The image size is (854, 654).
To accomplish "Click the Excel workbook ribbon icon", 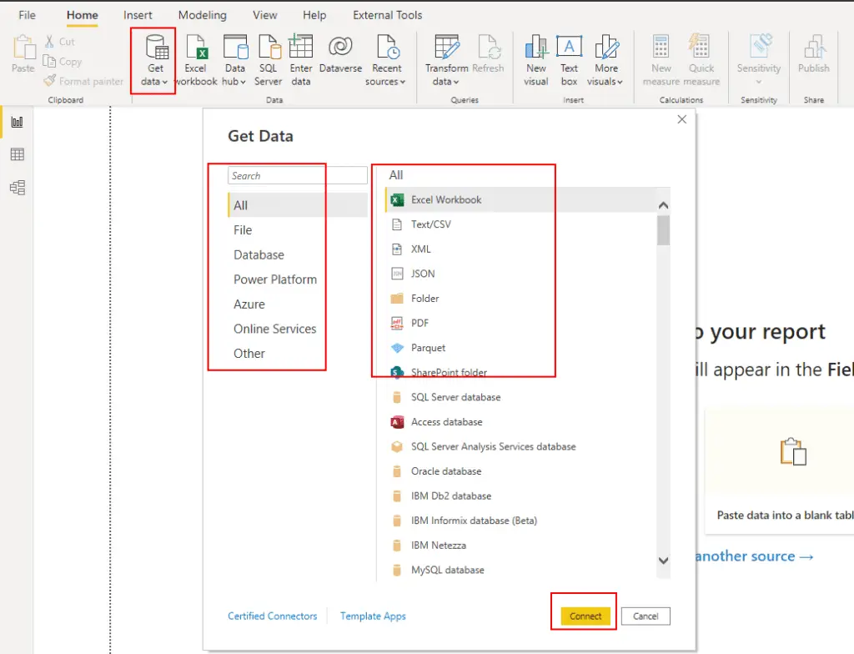I will [196, 48].
